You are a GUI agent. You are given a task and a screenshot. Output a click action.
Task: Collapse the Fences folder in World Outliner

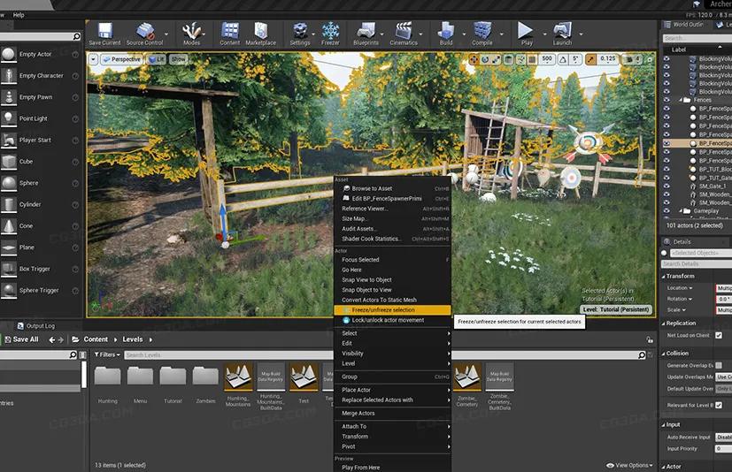(681, 100)
